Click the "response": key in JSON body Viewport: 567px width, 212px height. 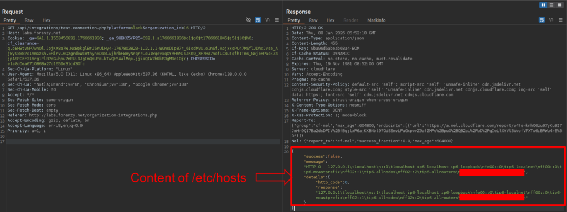329,188
